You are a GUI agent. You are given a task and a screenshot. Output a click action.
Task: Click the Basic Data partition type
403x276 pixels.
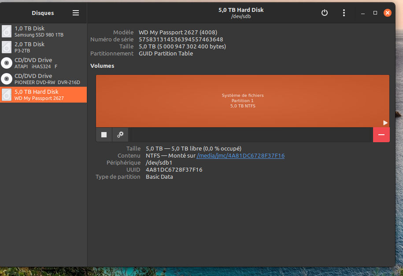tap(159, 177)
